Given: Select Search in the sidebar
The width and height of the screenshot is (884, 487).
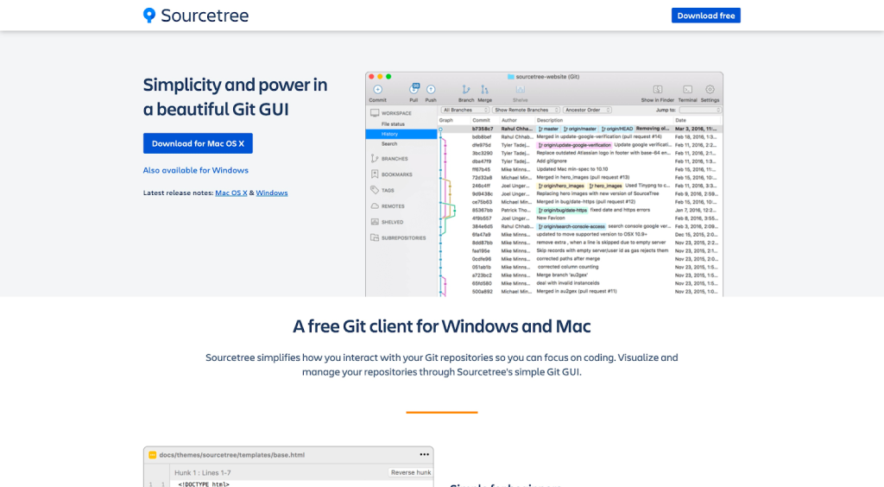Looking at the screenshot, I should (x=389, y=143).
